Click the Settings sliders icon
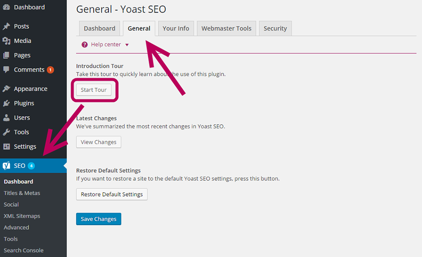Image resolution: width=422 pixels, height=257 pixels. 6,147
